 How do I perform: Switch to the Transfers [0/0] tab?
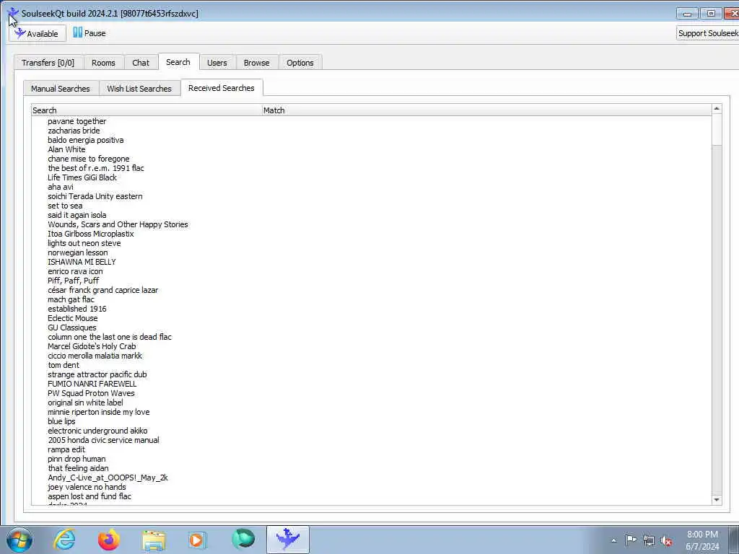[x=48, y=63]
